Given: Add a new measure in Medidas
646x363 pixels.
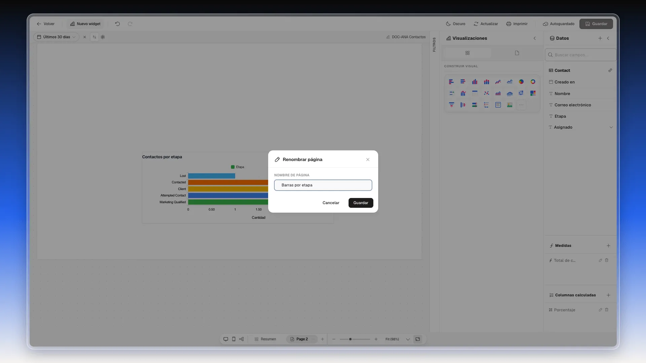Looking at the screenshot, I should tap(608, 246).
